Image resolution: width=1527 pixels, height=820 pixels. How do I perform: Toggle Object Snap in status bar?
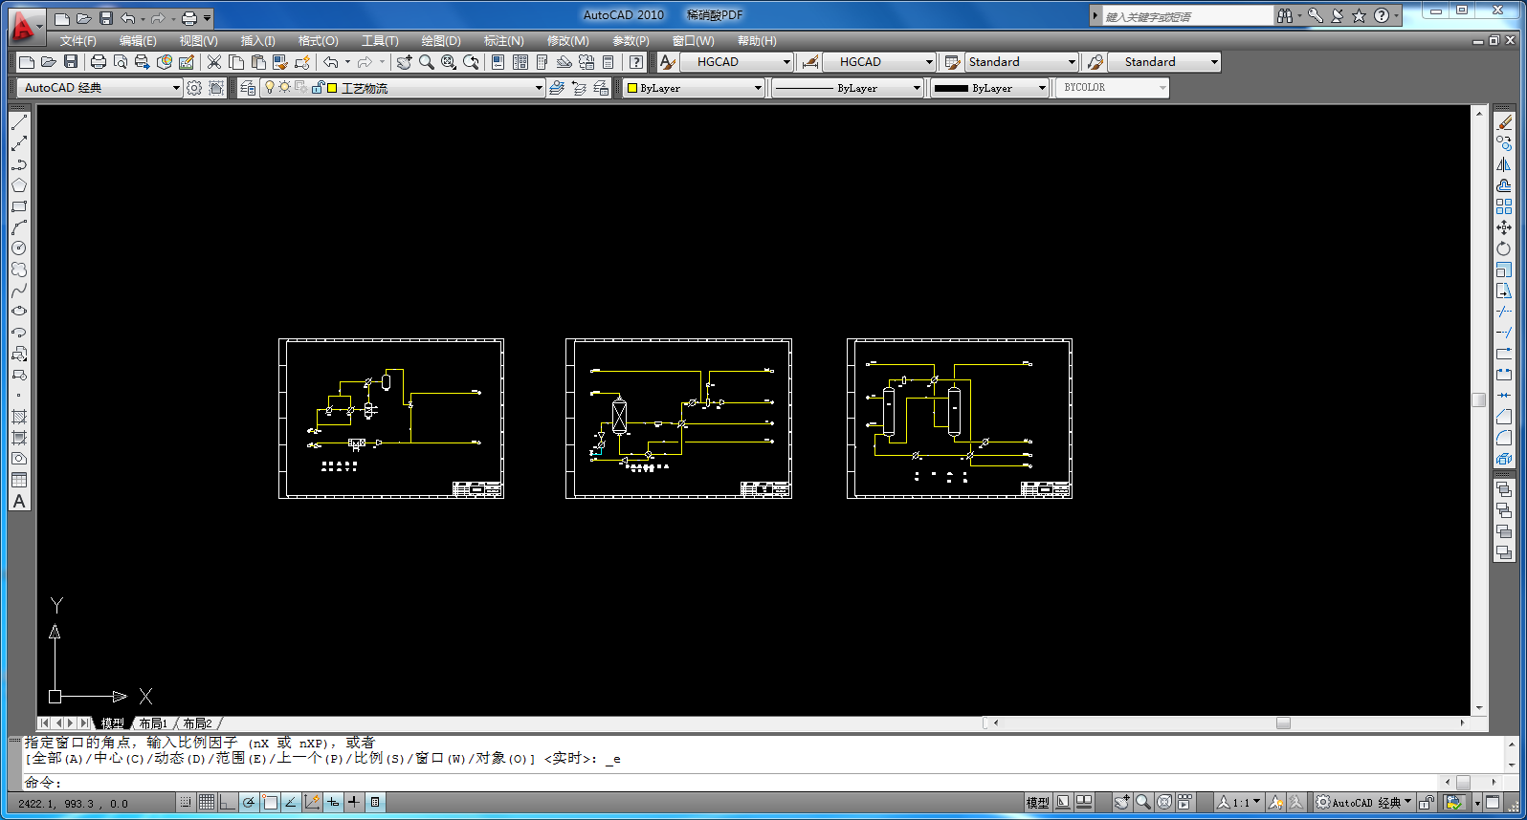(270, 803)
